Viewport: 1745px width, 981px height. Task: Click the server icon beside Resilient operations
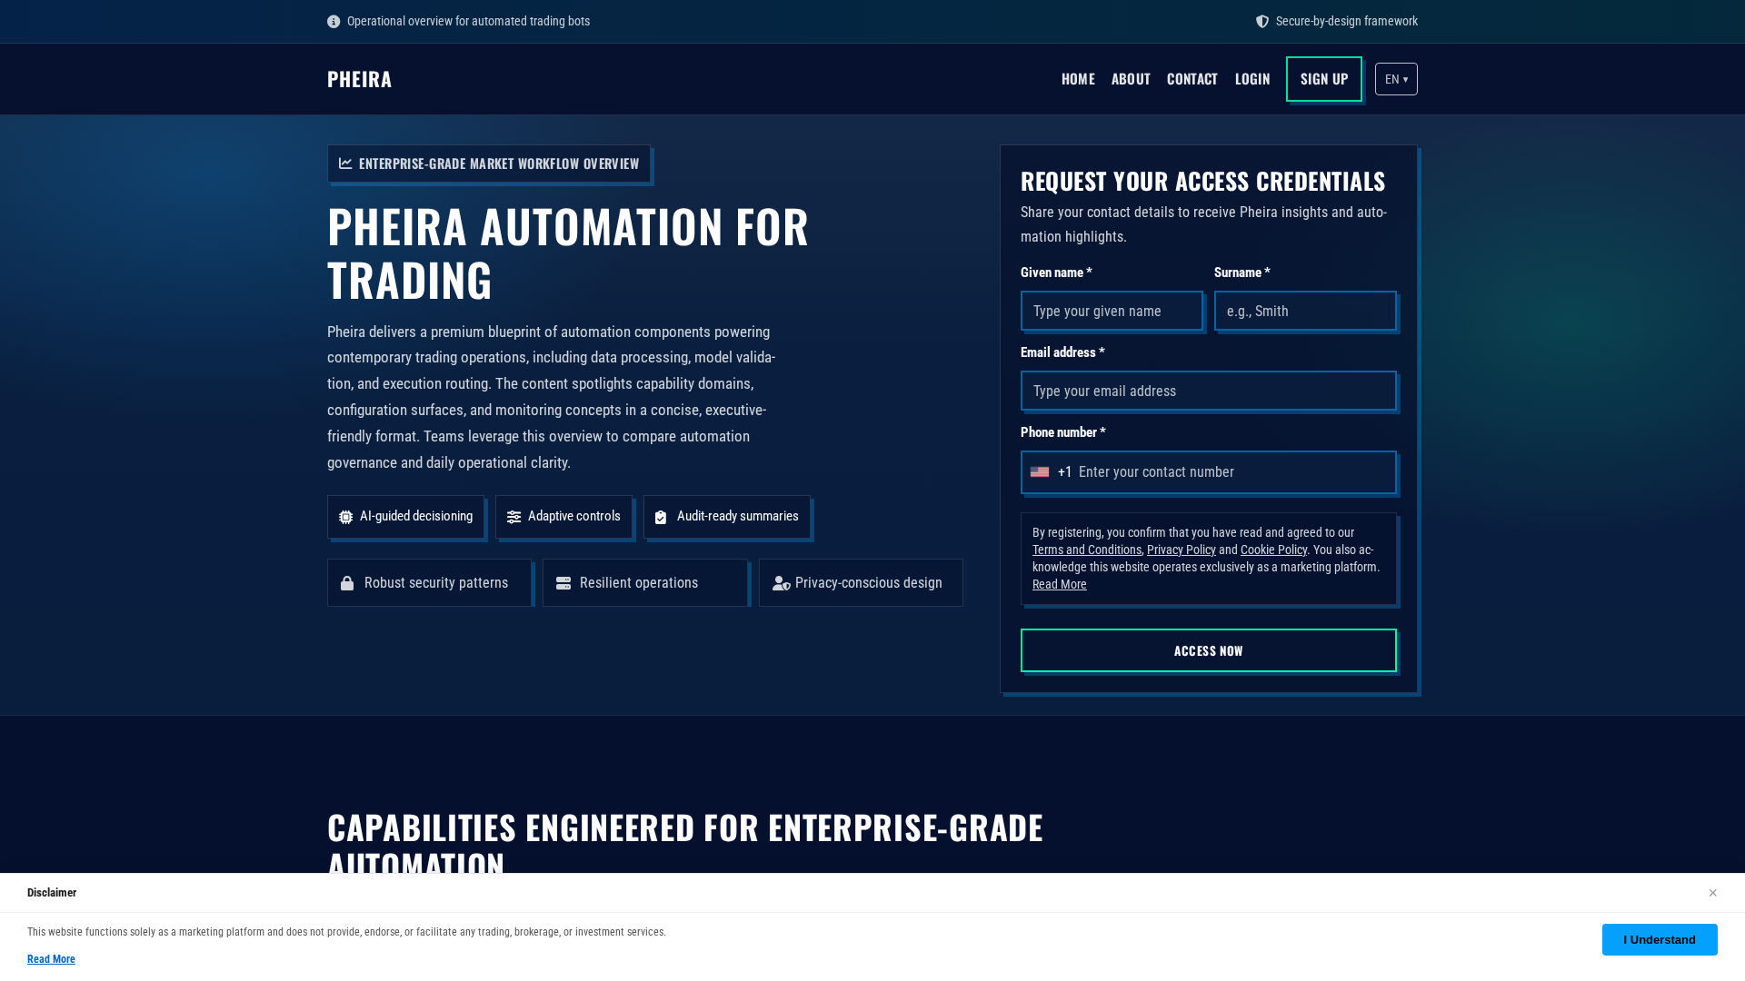point(563,583)
